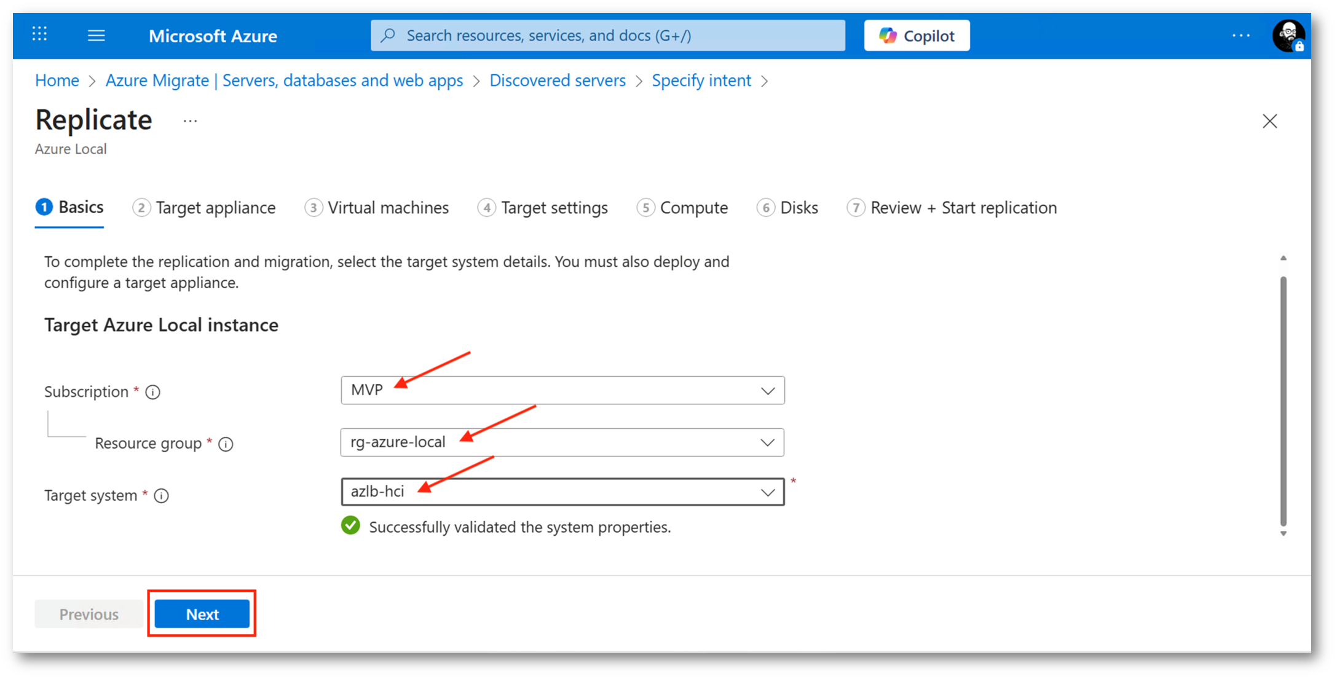Open Discovered servers breadcrumb link
The width and height of the screenshot is (1337, 679).
[557, 80]
